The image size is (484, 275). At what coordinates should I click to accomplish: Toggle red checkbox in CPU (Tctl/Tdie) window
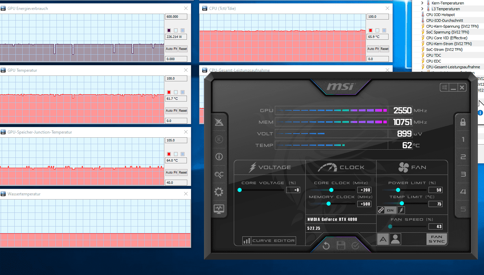pos(370,30)
